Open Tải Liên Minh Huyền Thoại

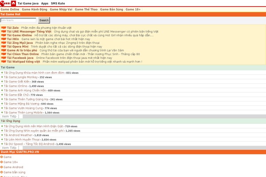(22, 139)
